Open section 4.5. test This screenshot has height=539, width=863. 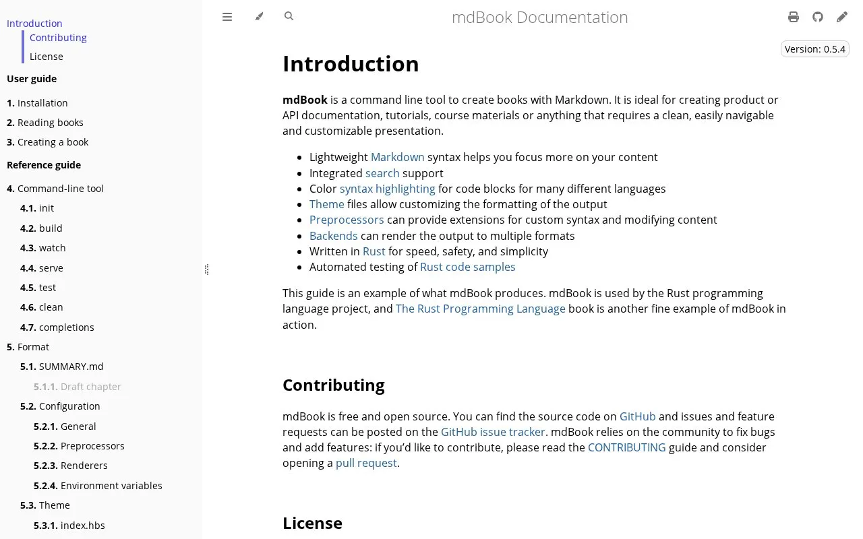[x=38, y=288]
